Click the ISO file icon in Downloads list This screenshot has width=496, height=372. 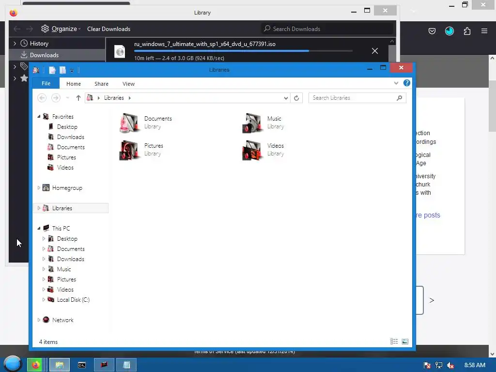[x=120, y=51]
